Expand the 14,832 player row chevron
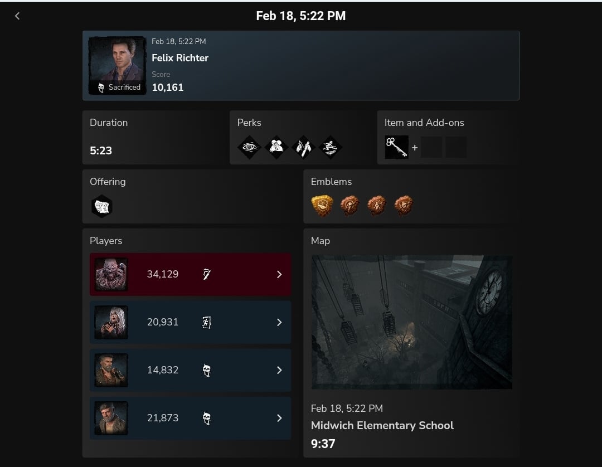This screenshot has height=467, width=602. (x=279, y=370)
